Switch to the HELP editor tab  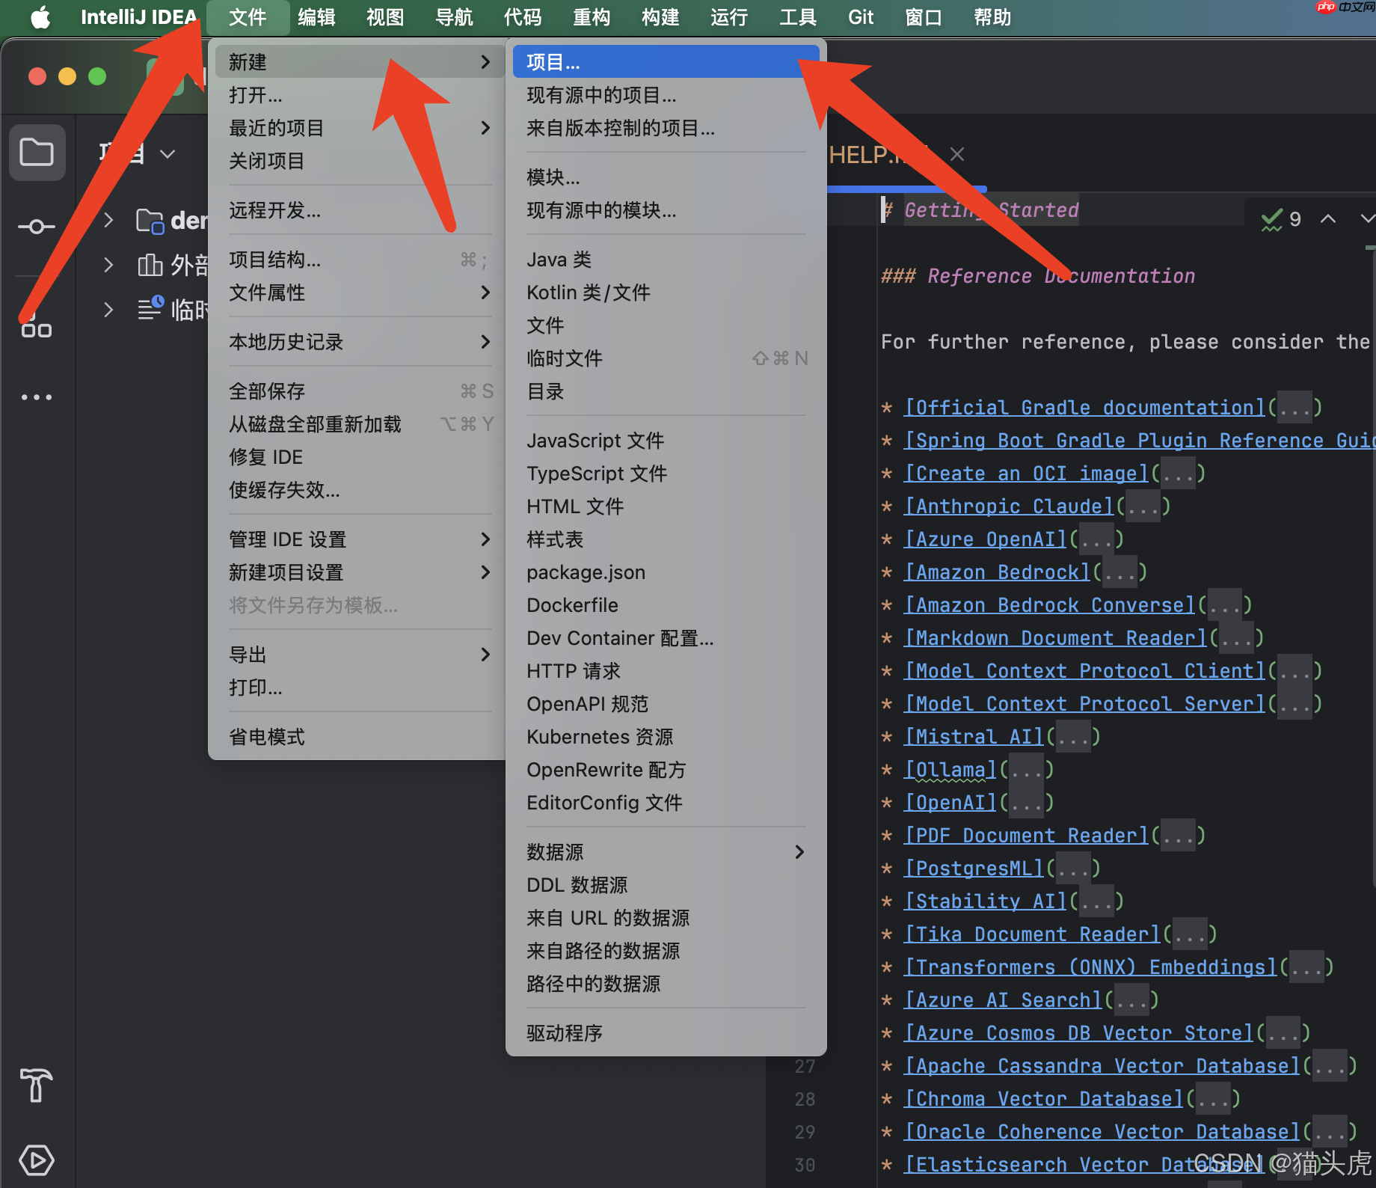(875, 154)
